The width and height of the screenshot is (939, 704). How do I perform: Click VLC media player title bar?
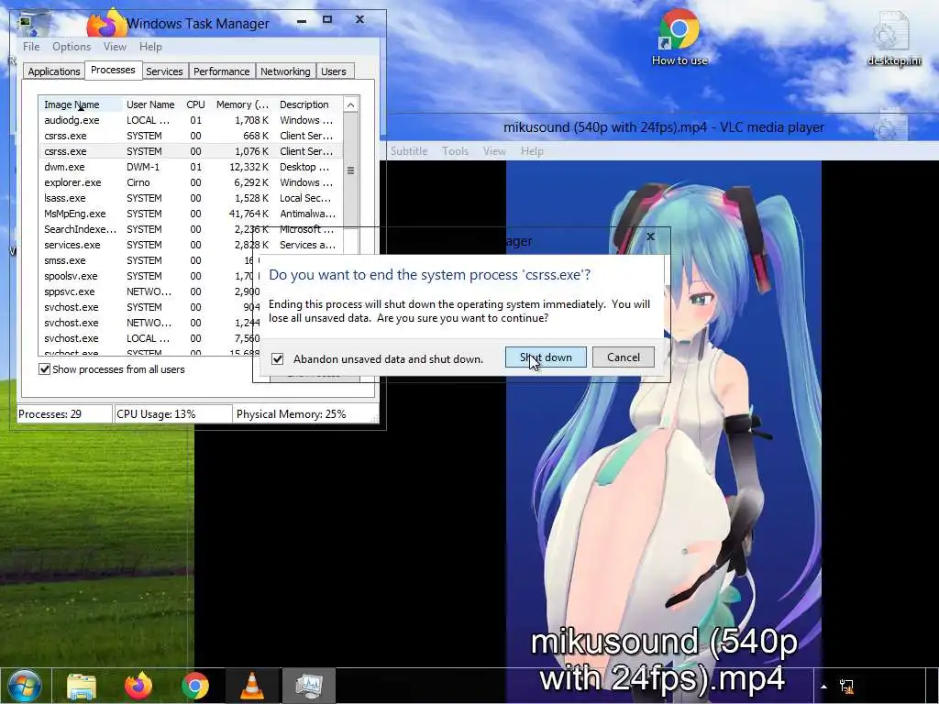(x=664, y=126)
